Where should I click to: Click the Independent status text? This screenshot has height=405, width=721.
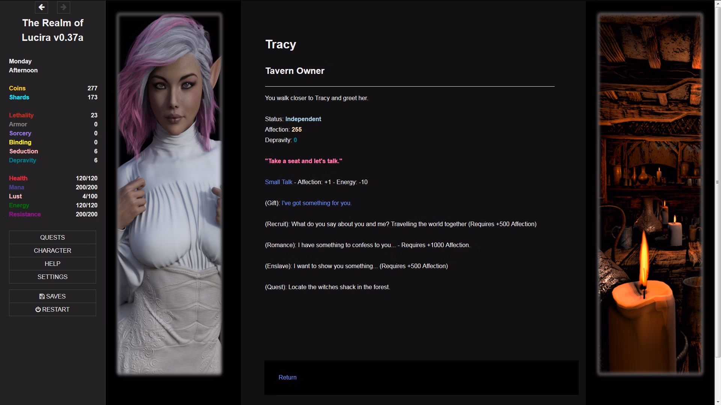(303, 119)
